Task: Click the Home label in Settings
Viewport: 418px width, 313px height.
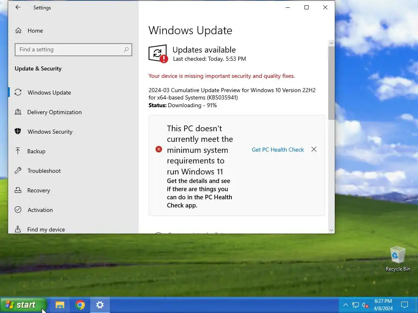Action: point(35,31)
